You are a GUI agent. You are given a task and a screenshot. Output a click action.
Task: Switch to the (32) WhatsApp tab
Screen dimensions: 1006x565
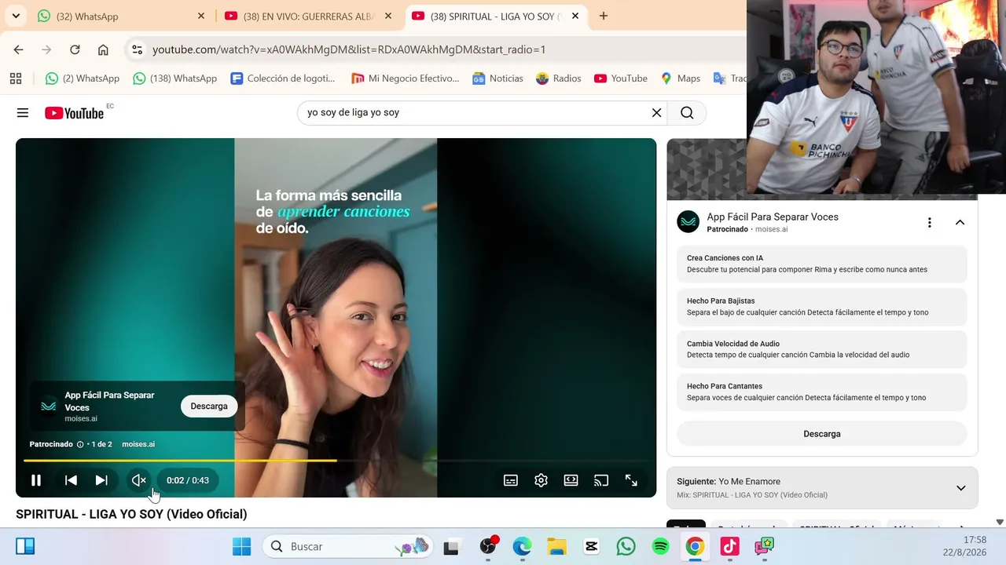click(x=122, y=16)
